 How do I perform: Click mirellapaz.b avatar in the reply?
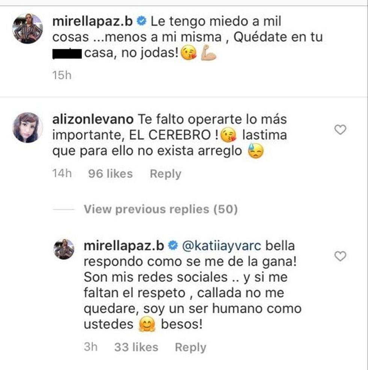tap(64, 249)
